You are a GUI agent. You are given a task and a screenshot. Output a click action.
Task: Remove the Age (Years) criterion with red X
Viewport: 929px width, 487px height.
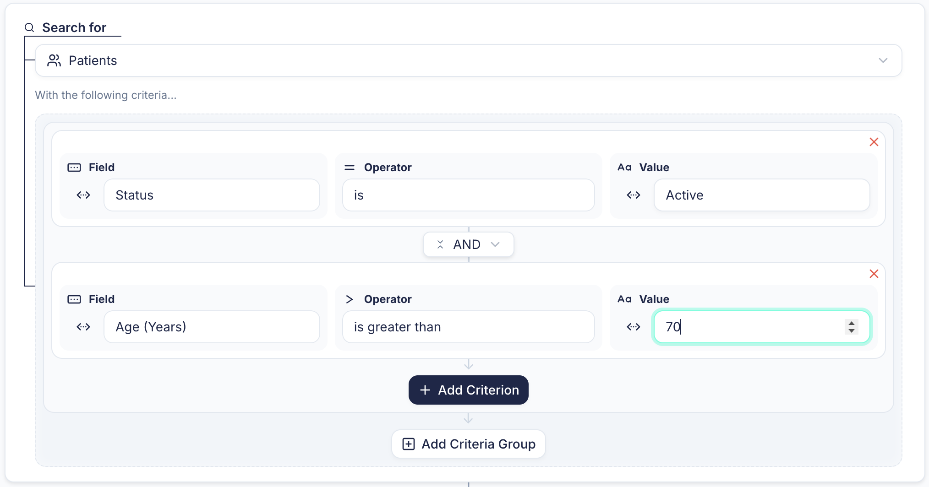(x=874, y=274)
